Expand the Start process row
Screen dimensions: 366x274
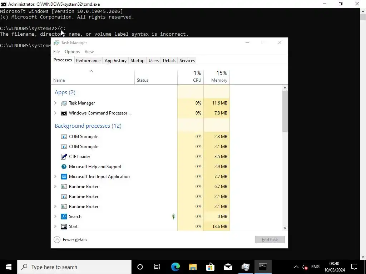[55, 227]
